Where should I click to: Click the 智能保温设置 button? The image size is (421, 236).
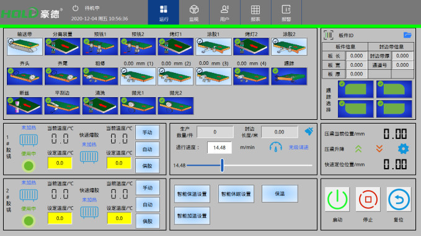[192, 194]
